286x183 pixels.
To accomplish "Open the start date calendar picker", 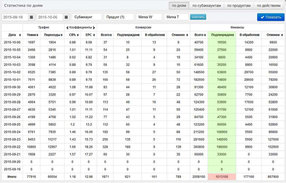I will [32, 17].
